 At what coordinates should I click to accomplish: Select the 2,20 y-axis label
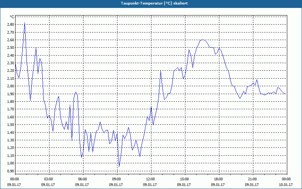click(11, 71)
